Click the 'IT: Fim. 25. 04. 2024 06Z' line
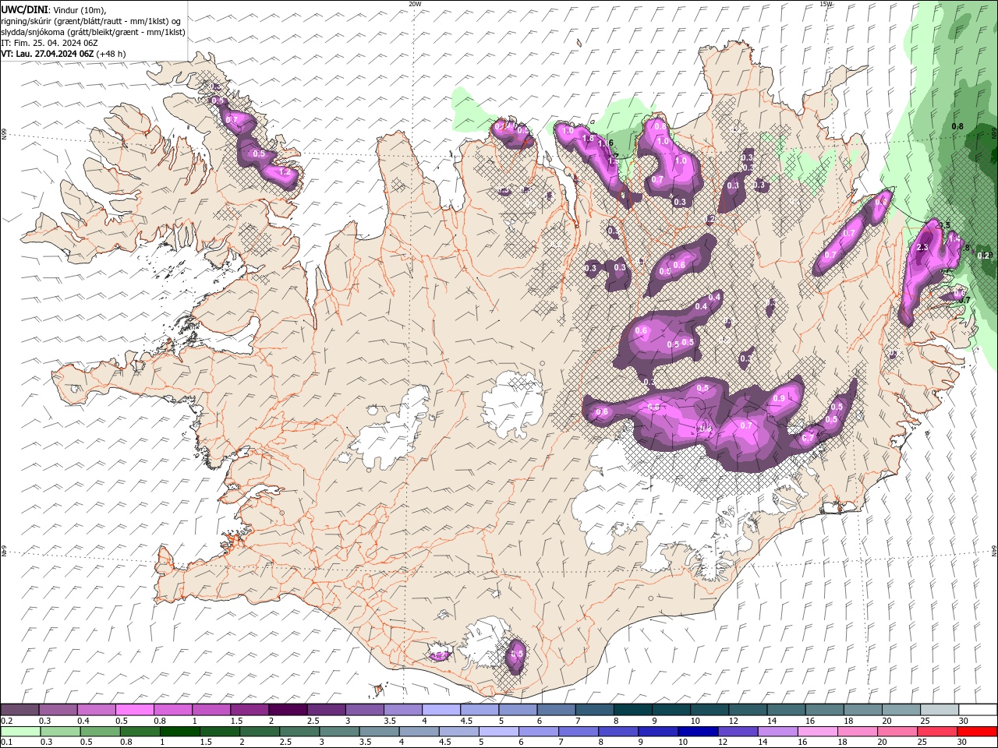The height and width of the screenshot is (748, 998). coord(50,43)
